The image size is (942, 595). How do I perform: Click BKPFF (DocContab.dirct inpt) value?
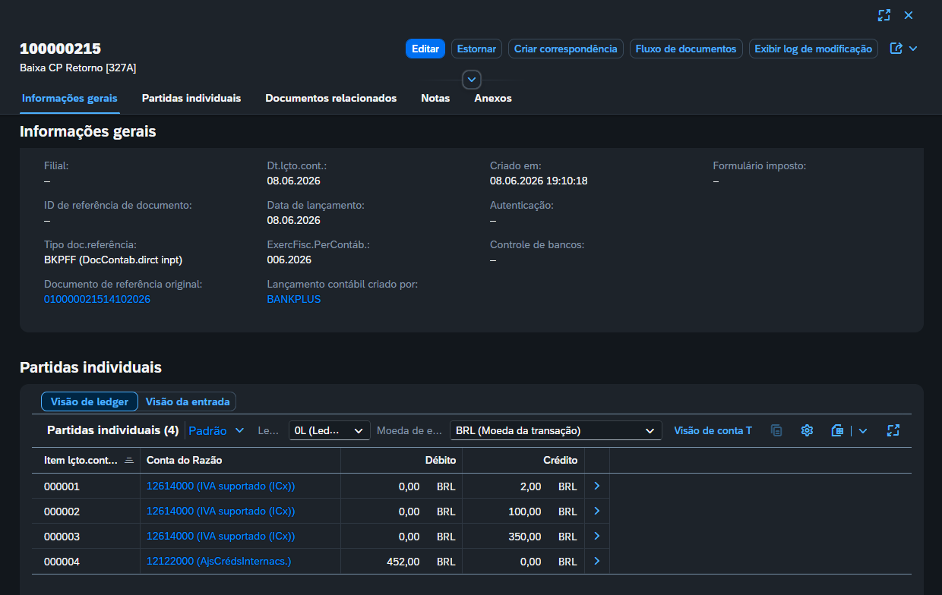113,260
